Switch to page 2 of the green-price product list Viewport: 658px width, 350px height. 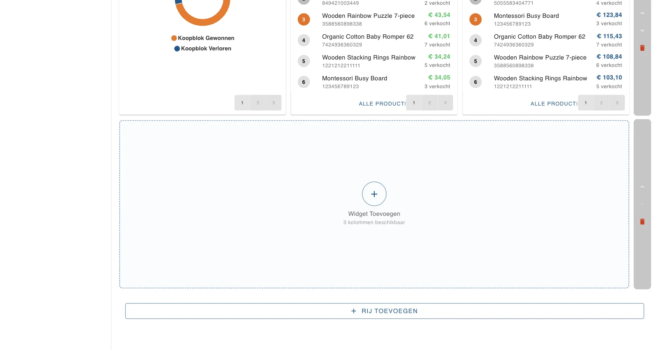point(430,103)
